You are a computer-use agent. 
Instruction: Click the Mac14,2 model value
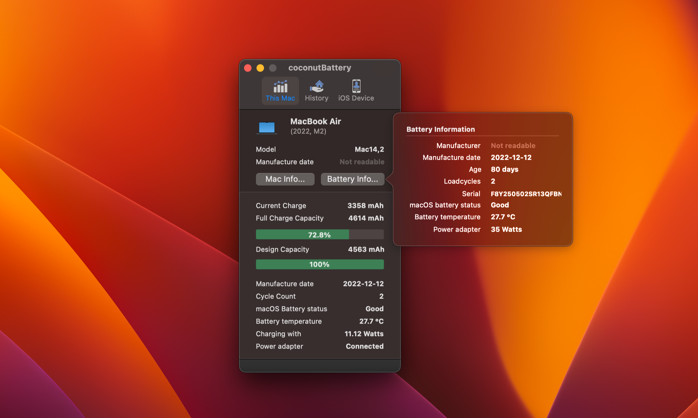click(x=369, y=149)
